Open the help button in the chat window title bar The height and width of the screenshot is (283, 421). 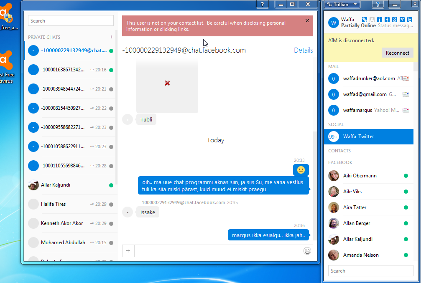[x=262, y=4]
